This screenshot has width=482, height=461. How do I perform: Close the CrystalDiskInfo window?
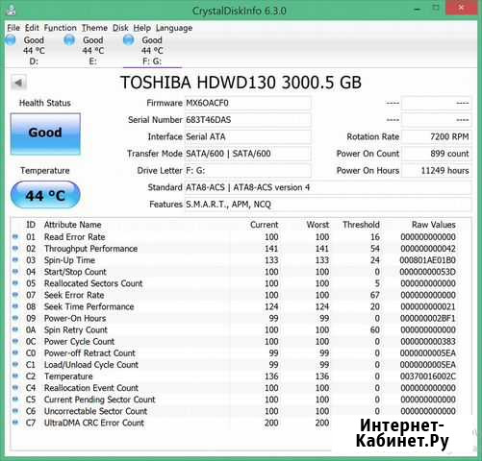tap(461, 9)
